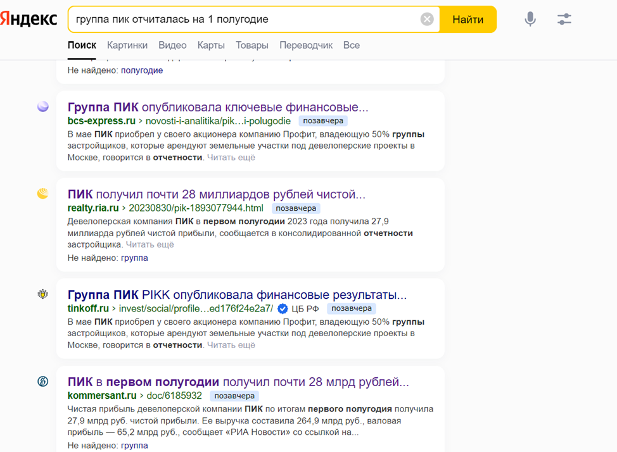Click the kommersant.ru domain link
Viewport: 617px width, 452px height.
coord(102,396)
